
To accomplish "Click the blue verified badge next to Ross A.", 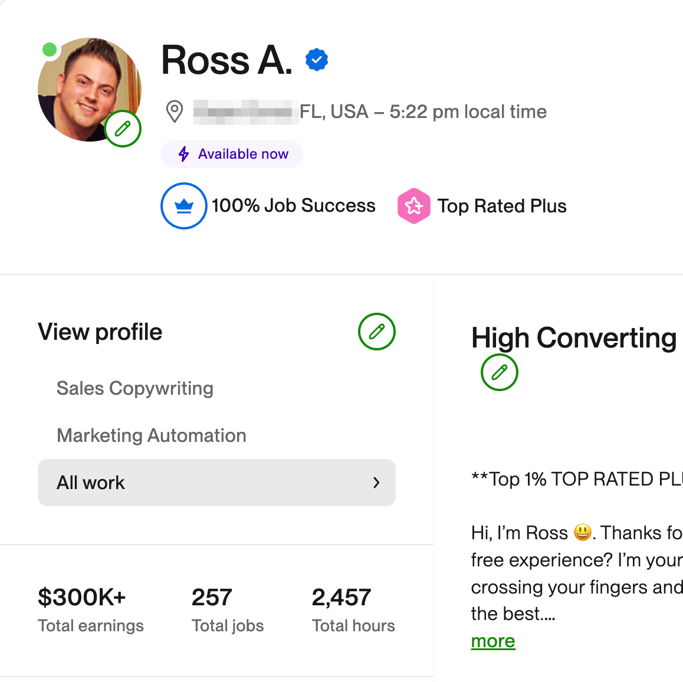I will (317, 59).
